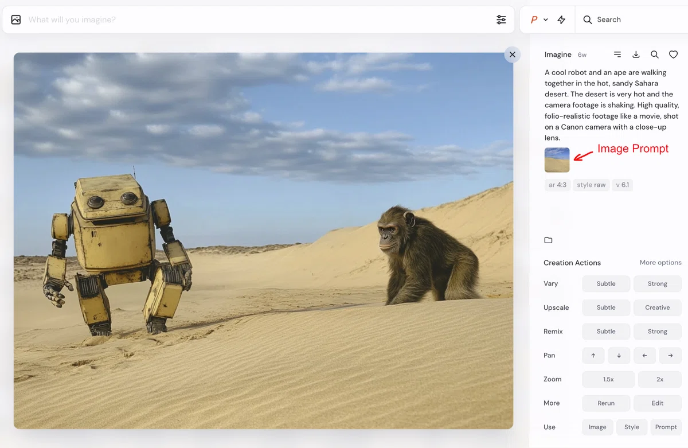Click Upscale Creative button
688x448 pixels.
point(658,307)
